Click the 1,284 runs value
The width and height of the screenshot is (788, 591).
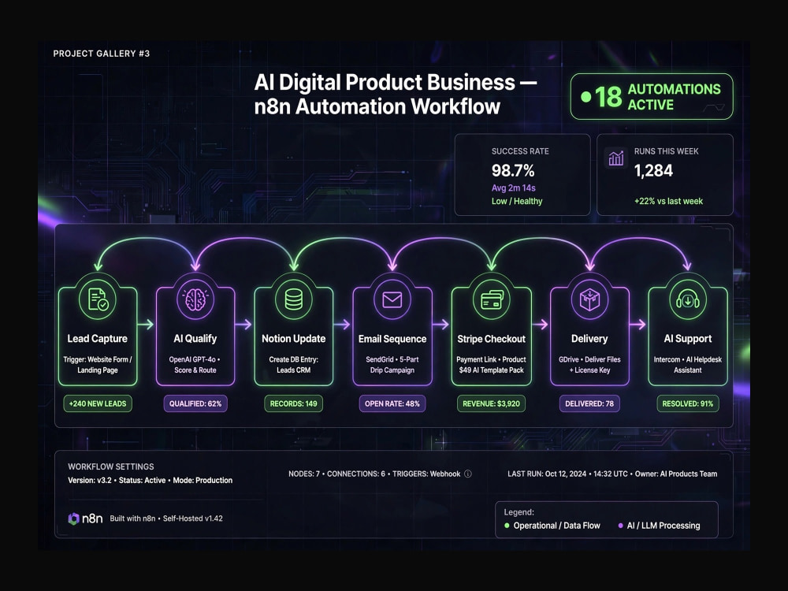click(653, 171)
